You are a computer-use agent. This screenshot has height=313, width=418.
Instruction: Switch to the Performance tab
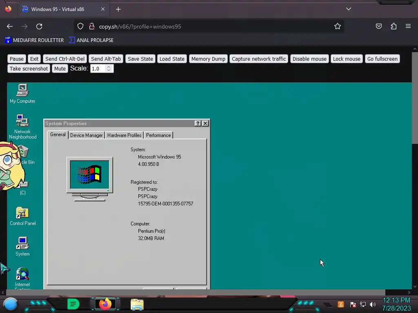pyautogui.click(x=158, y=135)
